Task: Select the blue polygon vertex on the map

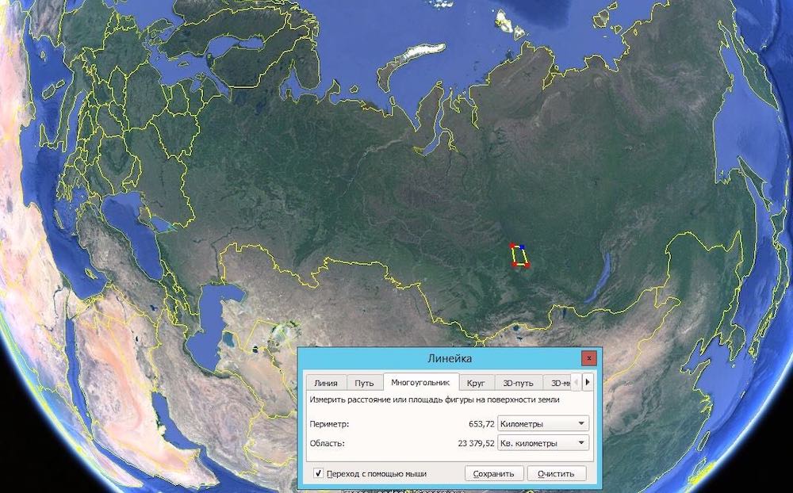Action: tap(523, 247)
